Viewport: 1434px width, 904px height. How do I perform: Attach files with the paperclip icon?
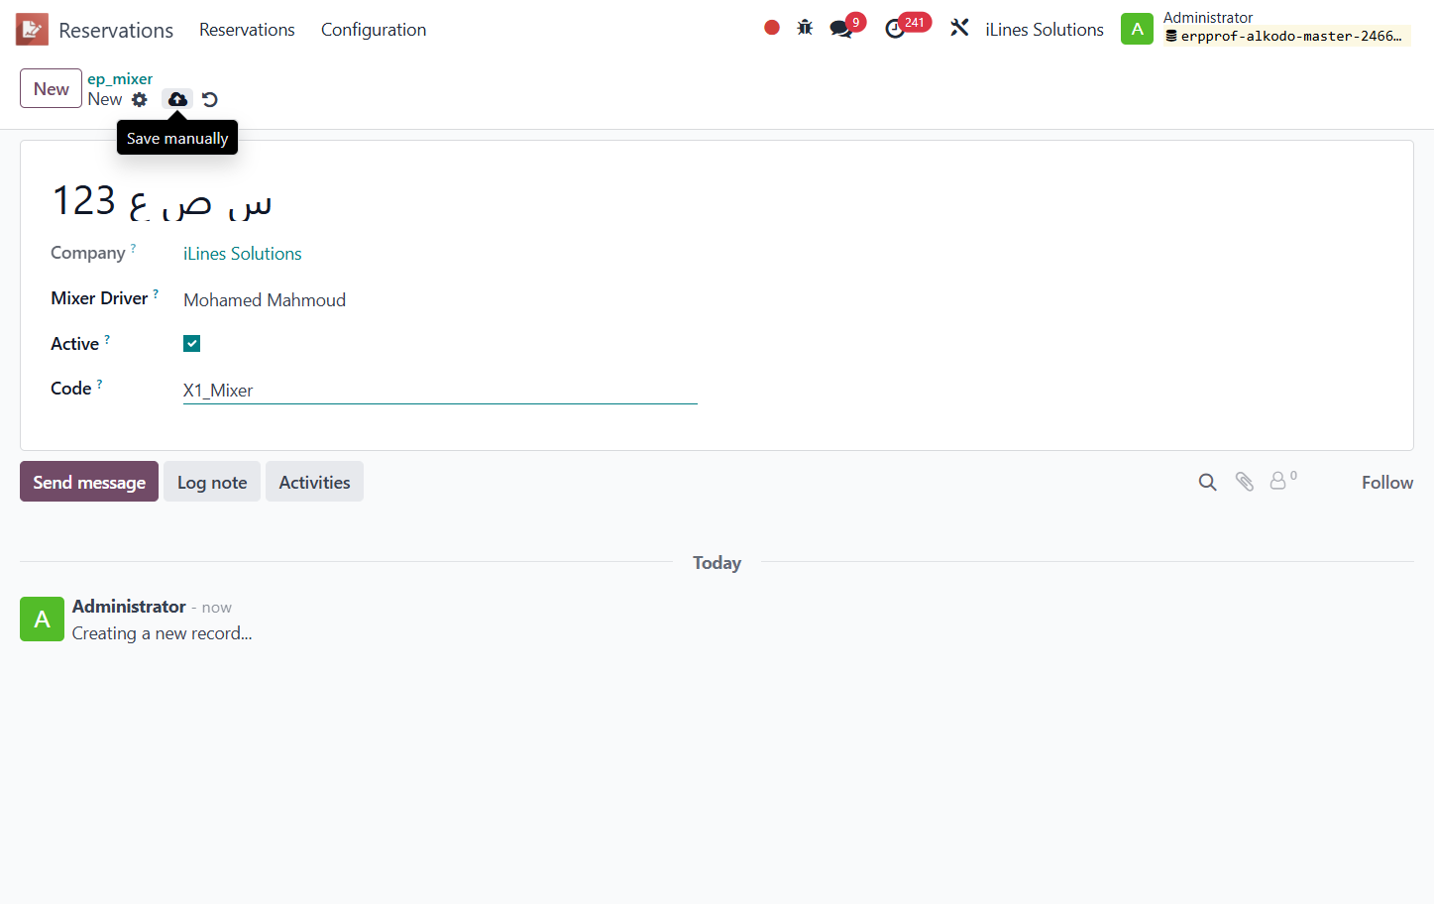1245,482
